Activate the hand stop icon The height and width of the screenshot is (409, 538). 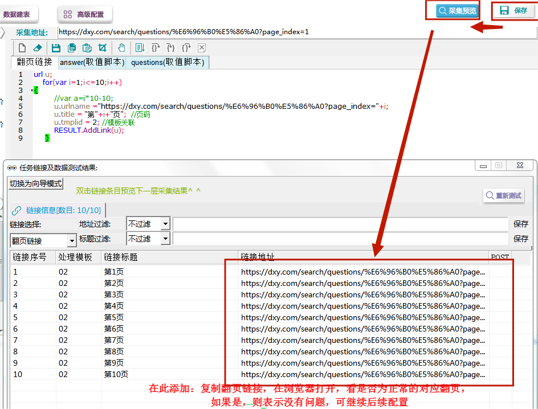(x=121, y=48)
